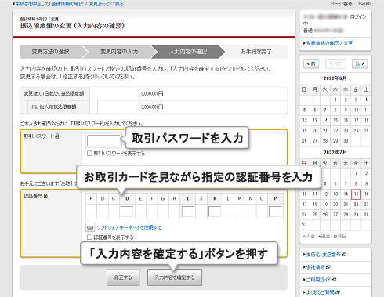The height and width of the screenshot is (297, 384).
Task: Click the 変更方法の選択 step
Action: 50,52
